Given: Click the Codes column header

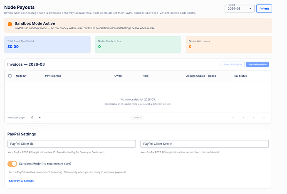Looking at the screenshot, I should tap(212, 76).
